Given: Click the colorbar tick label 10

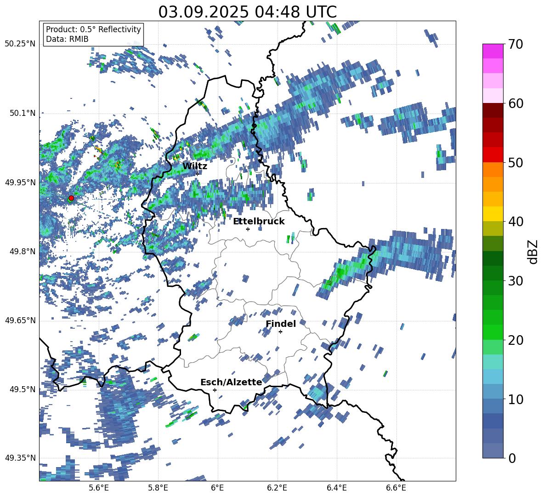Looking at the screenshot, I should click(x=516, y=399).
